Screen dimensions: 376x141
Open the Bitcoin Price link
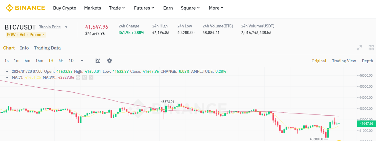click(x=50, y=27)
